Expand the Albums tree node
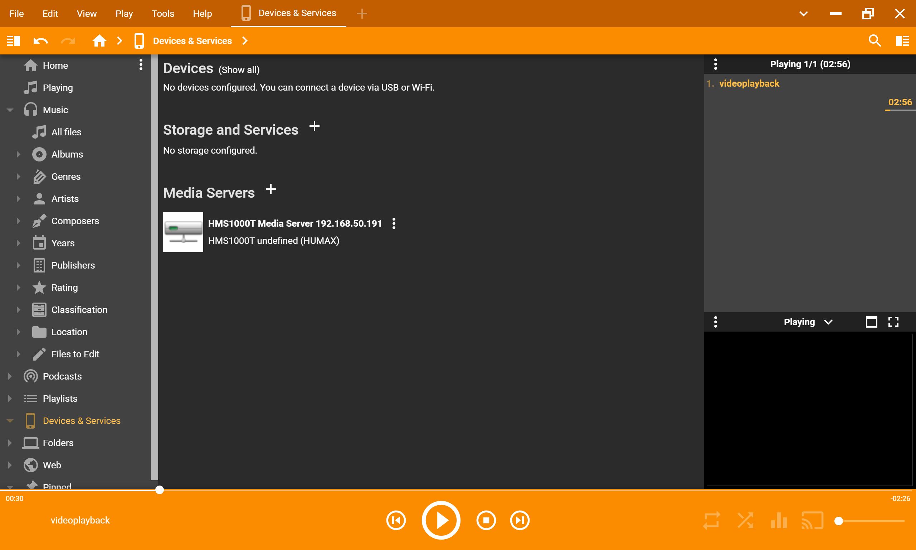916x550 pixels. [x=18, y=154]
